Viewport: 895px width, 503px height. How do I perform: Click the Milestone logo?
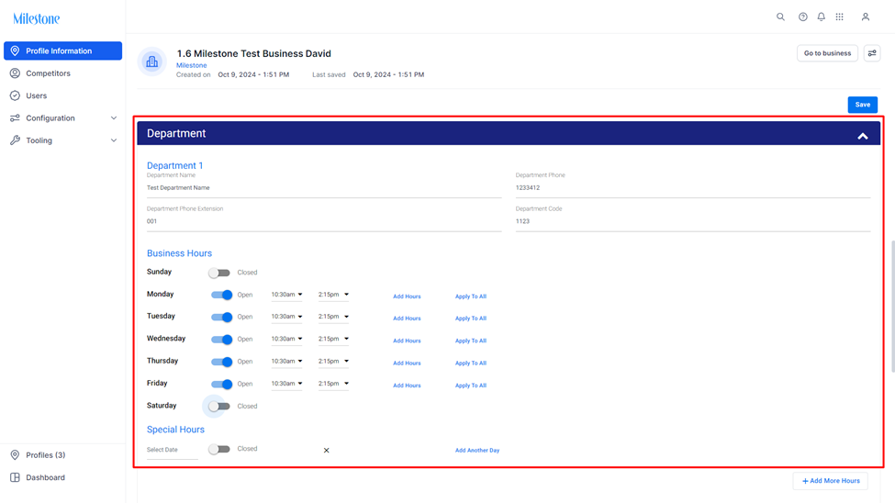(x=37, y=19)
